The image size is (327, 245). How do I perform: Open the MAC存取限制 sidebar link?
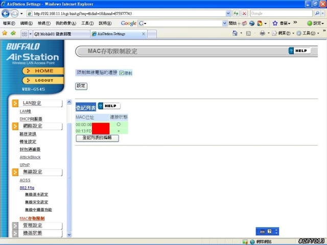coord(32,218)
